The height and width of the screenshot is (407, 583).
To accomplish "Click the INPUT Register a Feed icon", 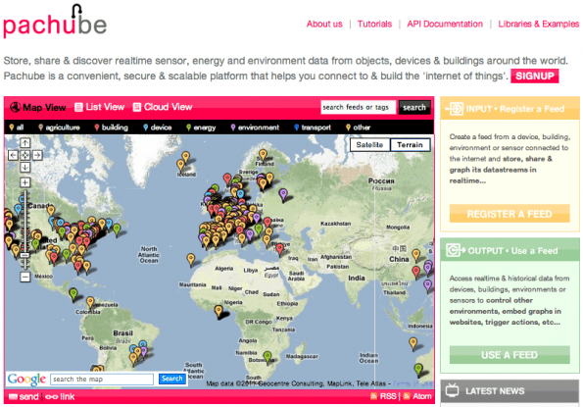I will (455, 109).
